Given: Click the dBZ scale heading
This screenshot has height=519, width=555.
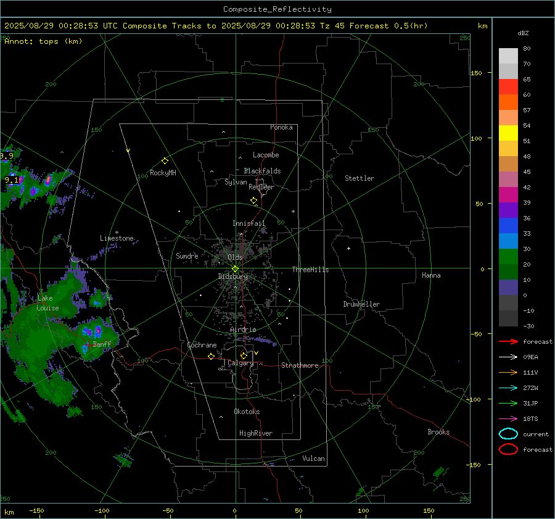Looking at the screenshot, I should [x=523, y=33].
